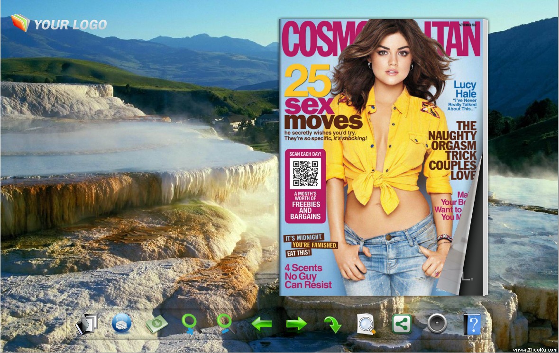Click the Cosmopolitan magazine cover page
The height and width of the screenshot is (353, 559).
(382, 157)
